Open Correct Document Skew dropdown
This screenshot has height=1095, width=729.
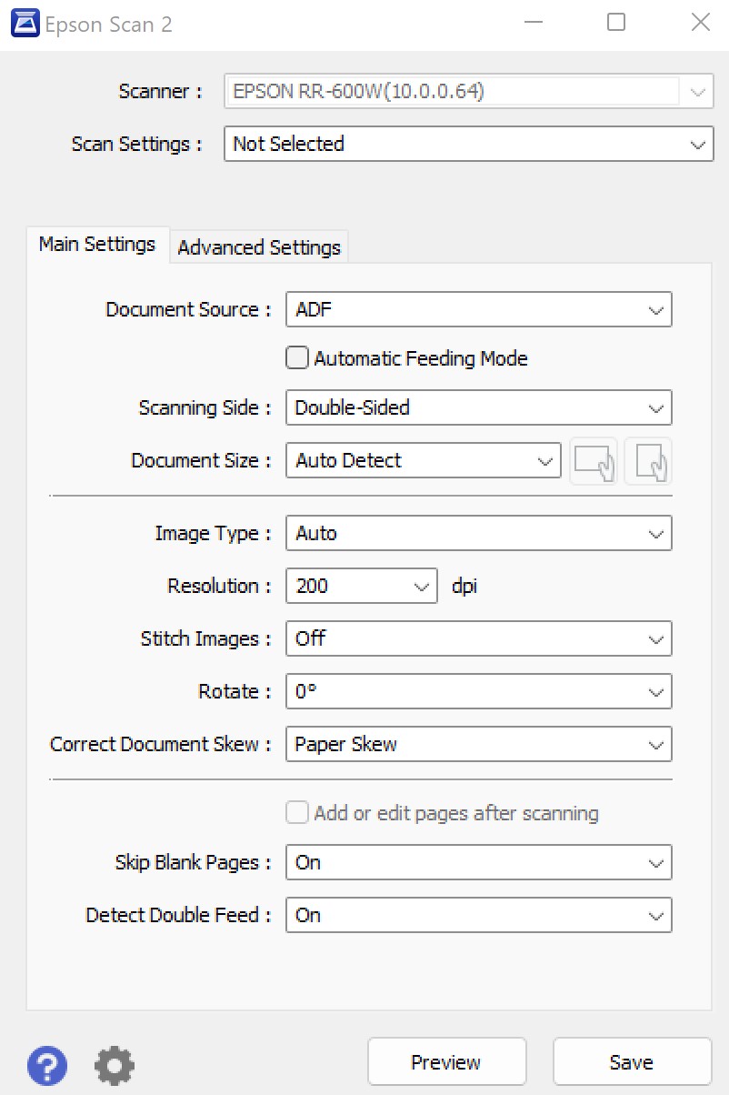click(x=478, y=744)
